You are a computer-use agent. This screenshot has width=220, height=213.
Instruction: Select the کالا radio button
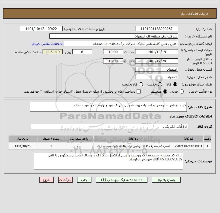pyautogui.click(x=175, y=84)
